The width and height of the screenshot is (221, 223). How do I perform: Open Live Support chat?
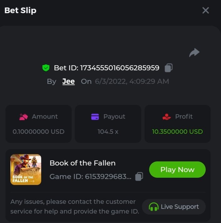click(x=174, y=207)
